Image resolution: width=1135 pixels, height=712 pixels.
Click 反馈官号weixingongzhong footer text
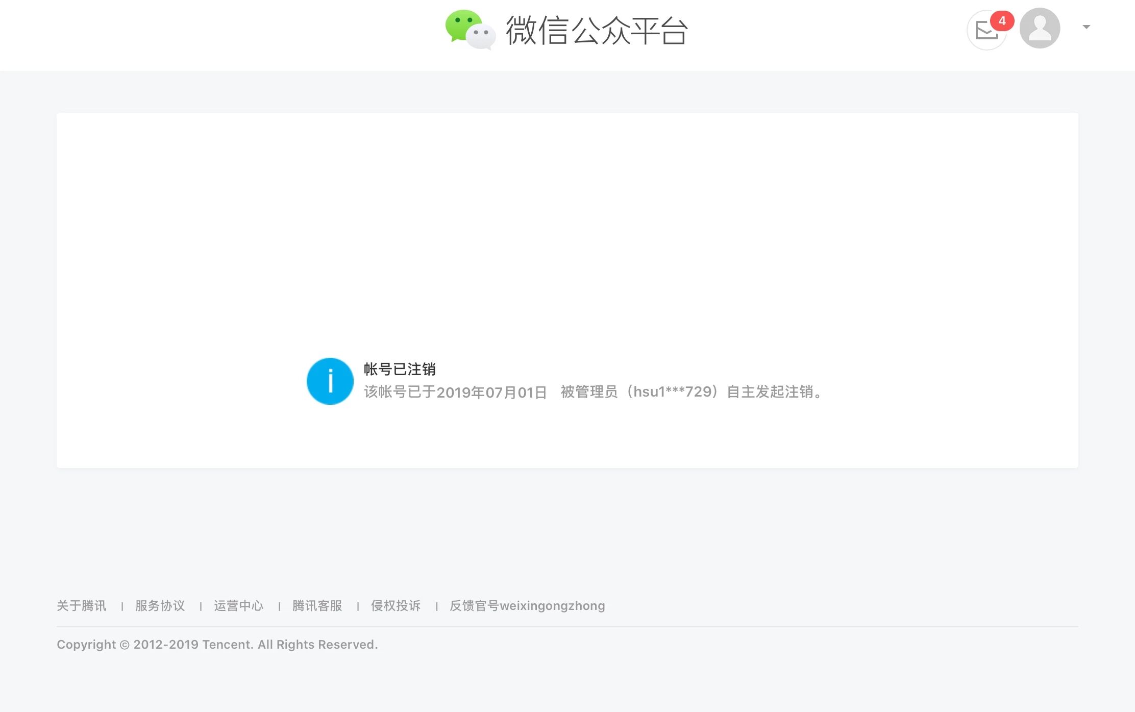527,606
